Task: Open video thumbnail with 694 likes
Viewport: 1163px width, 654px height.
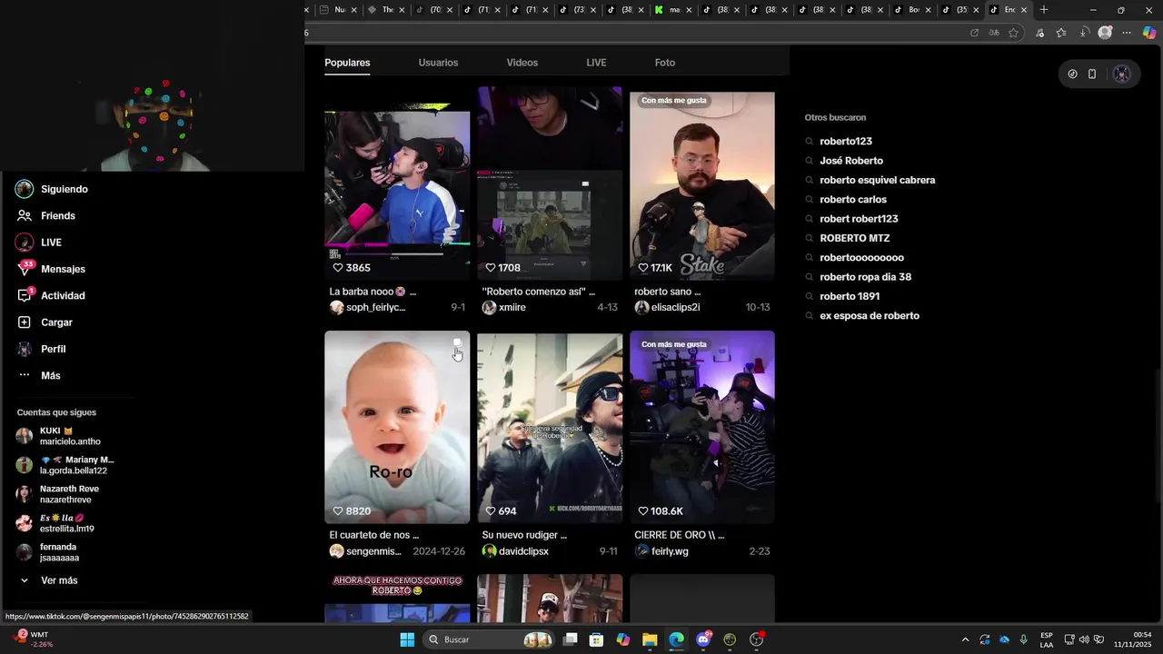Action: 550,427
